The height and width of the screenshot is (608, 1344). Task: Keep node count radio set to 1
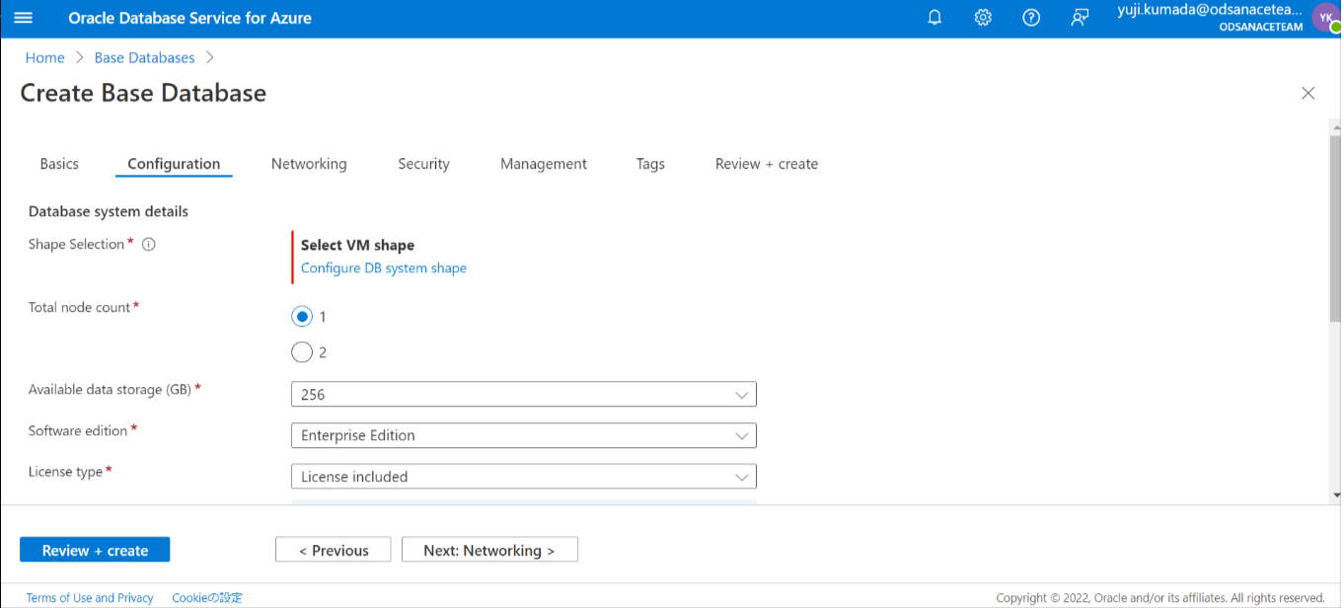[302, 316]
